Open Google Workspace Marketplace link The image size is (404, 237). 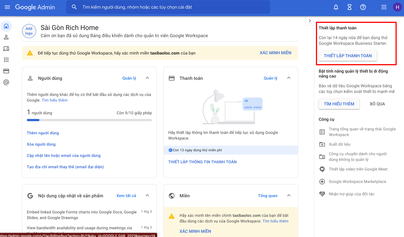click(357, 182)
